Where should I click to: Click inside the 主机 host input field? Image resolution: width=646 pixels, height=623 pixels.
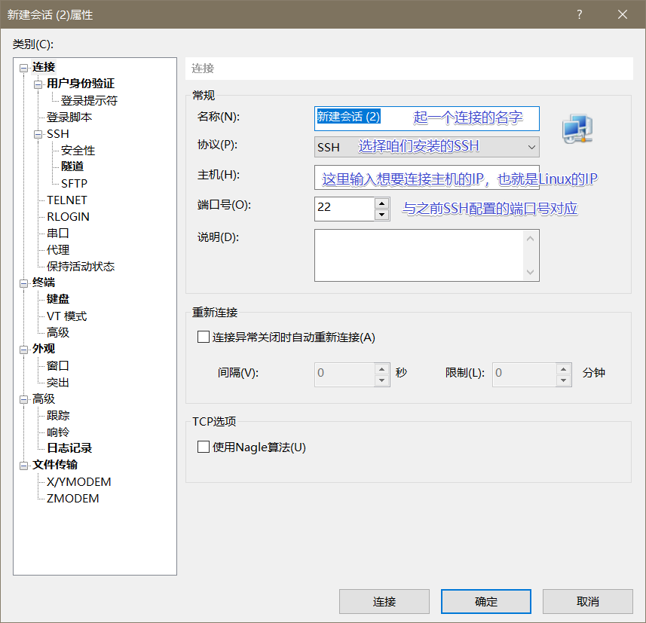427,179
